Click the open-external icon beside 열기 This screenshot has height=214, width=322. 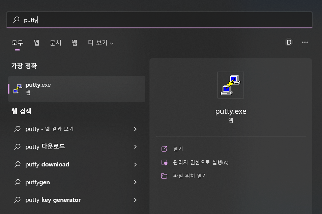(x=164, y=149)
